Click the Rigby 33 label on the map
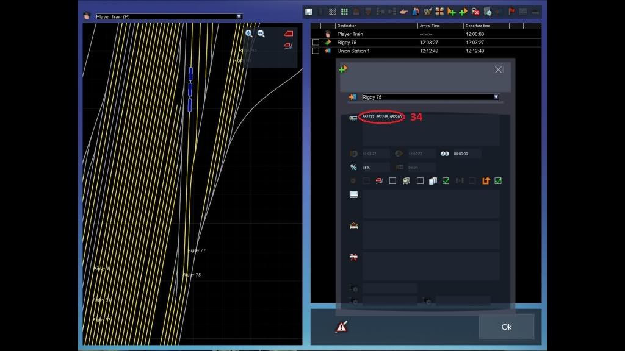Viewport: 625px width, 351px height. tap(102, 319)
